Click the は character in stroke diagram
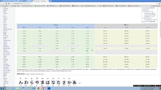 tap(48, 82)
